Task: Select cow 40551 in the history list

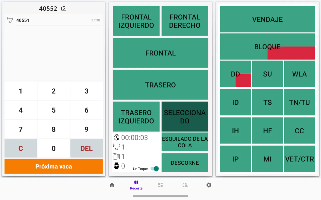Action: click(54, 20)
